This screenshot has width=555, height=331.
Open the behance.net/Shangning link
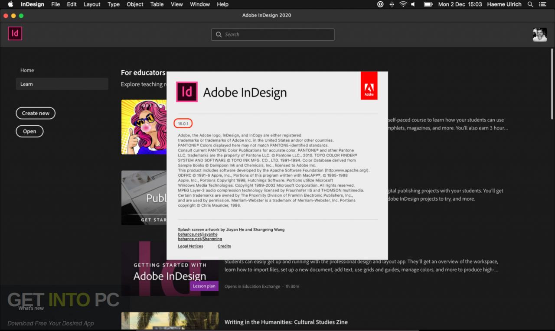(200, 239)
